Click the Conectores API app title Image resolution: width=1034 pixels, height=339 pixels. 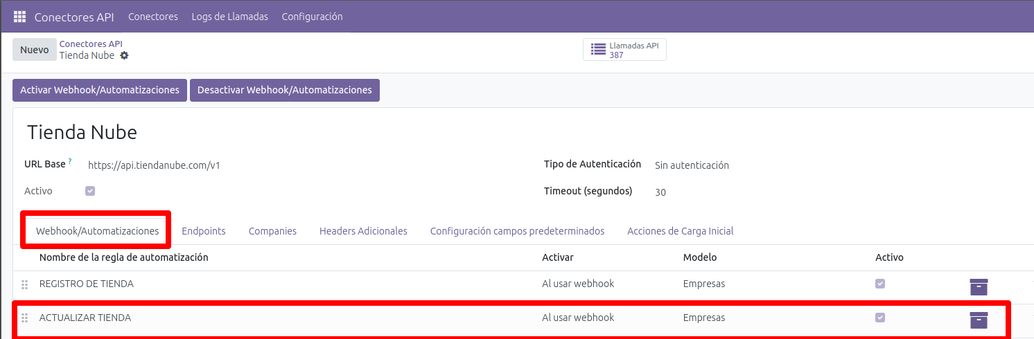(74, 17)
